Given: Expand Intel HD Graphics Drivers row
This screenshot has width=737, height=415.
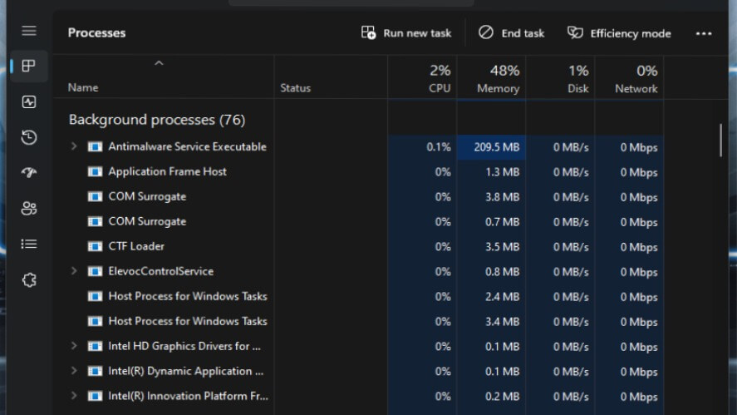Looking at the screenshot, I should [x=74, y=346].
